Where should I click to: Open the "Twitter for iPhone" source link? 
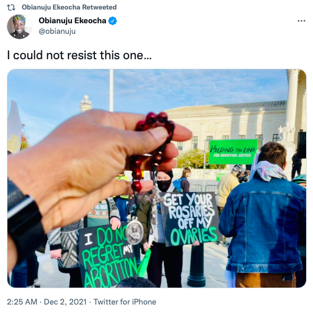[x=125, y=302]
